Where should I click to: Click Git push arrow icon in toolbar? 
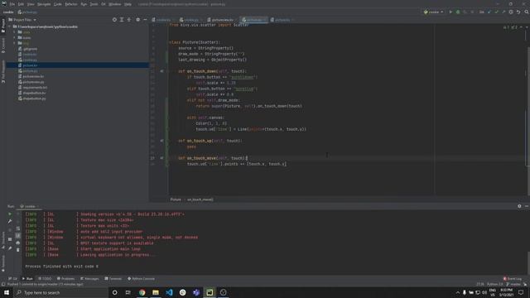point(503,12)
